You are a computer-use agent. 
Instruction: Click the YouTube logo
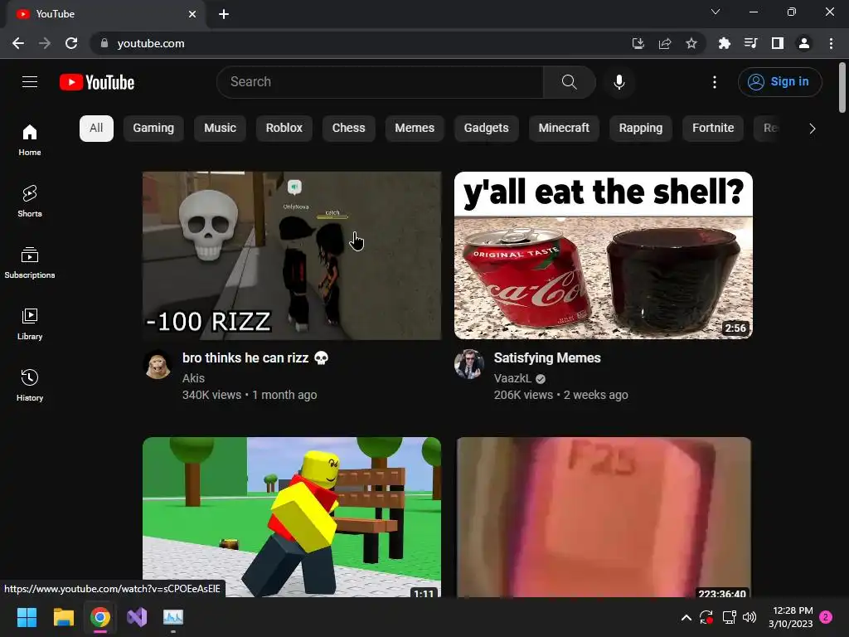point(97,82)
